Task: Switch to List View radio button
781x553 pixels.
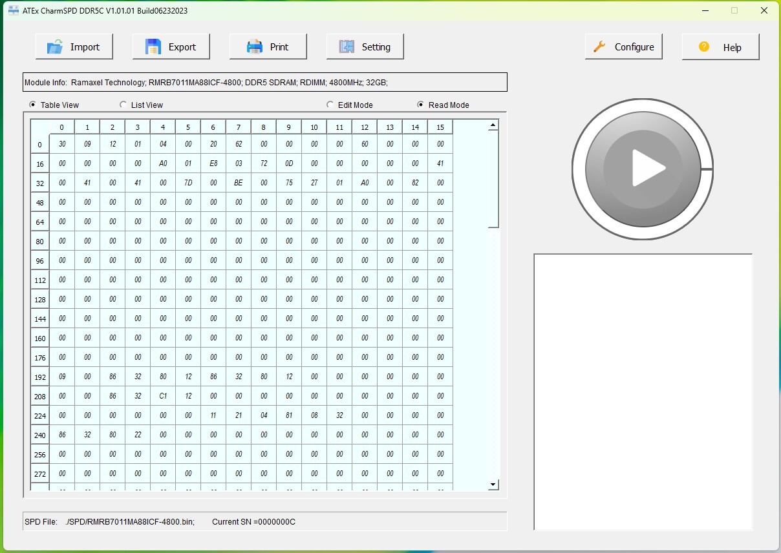Action: pyautogui.click(x=123, y=105)
